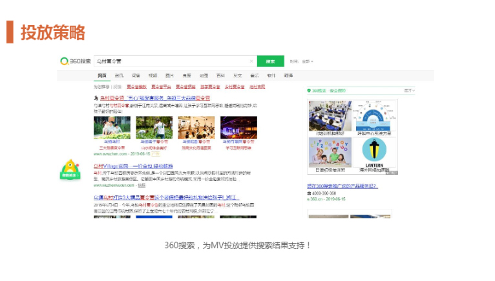This screenshot has width=495, height=281.
Task: Switch to the 视频 tab
Action: 153,75
